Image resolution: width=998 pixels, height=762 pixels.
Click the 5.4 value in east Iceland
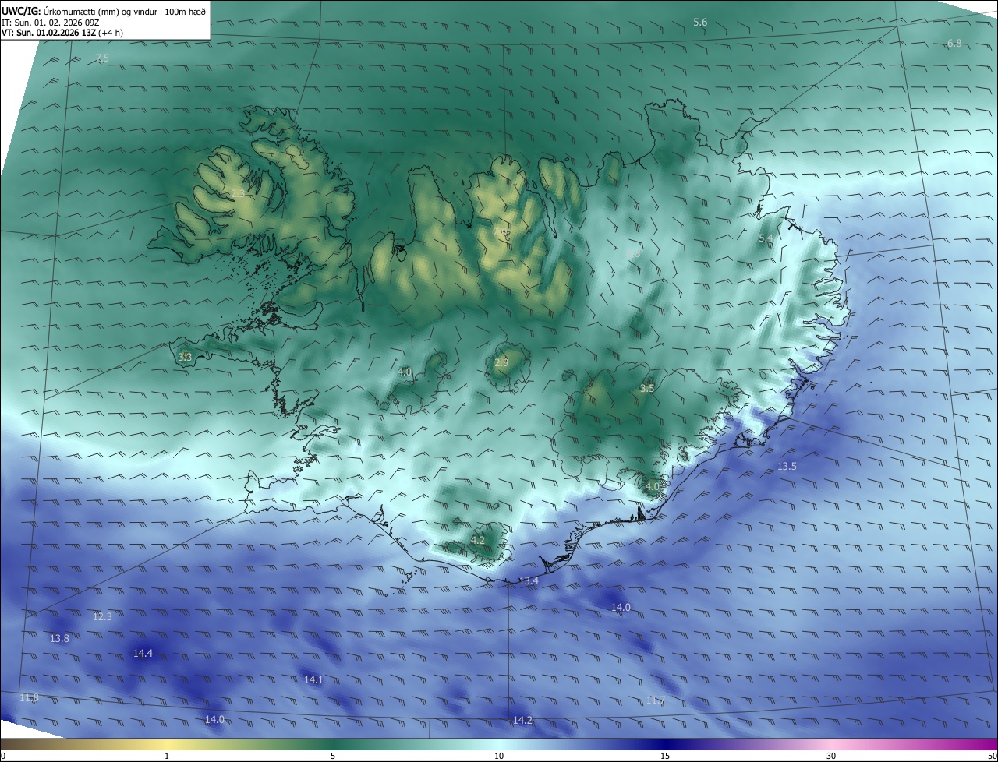(766, 238)
